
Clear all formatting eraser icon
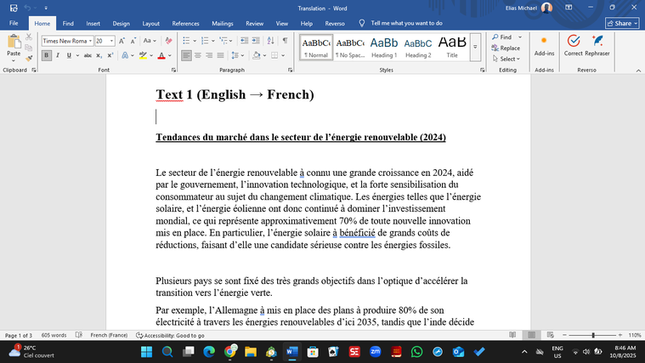pyautogui.click(x=168, y=41)
